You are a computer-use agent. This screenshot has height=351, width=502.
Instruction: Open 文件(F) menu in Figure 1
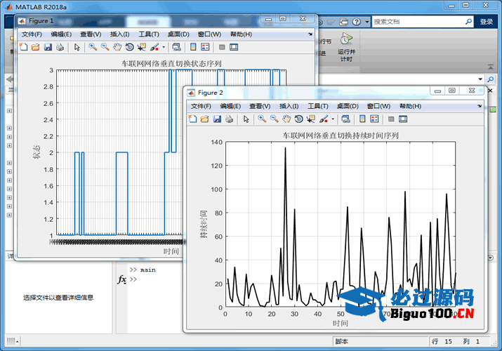coord(32,34)
